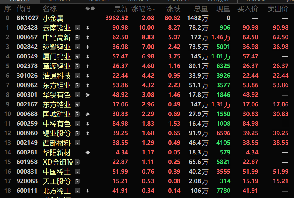Click the 10.00 percent change value
The width and height of the screenshot is (294, 198).
(147, 28)
